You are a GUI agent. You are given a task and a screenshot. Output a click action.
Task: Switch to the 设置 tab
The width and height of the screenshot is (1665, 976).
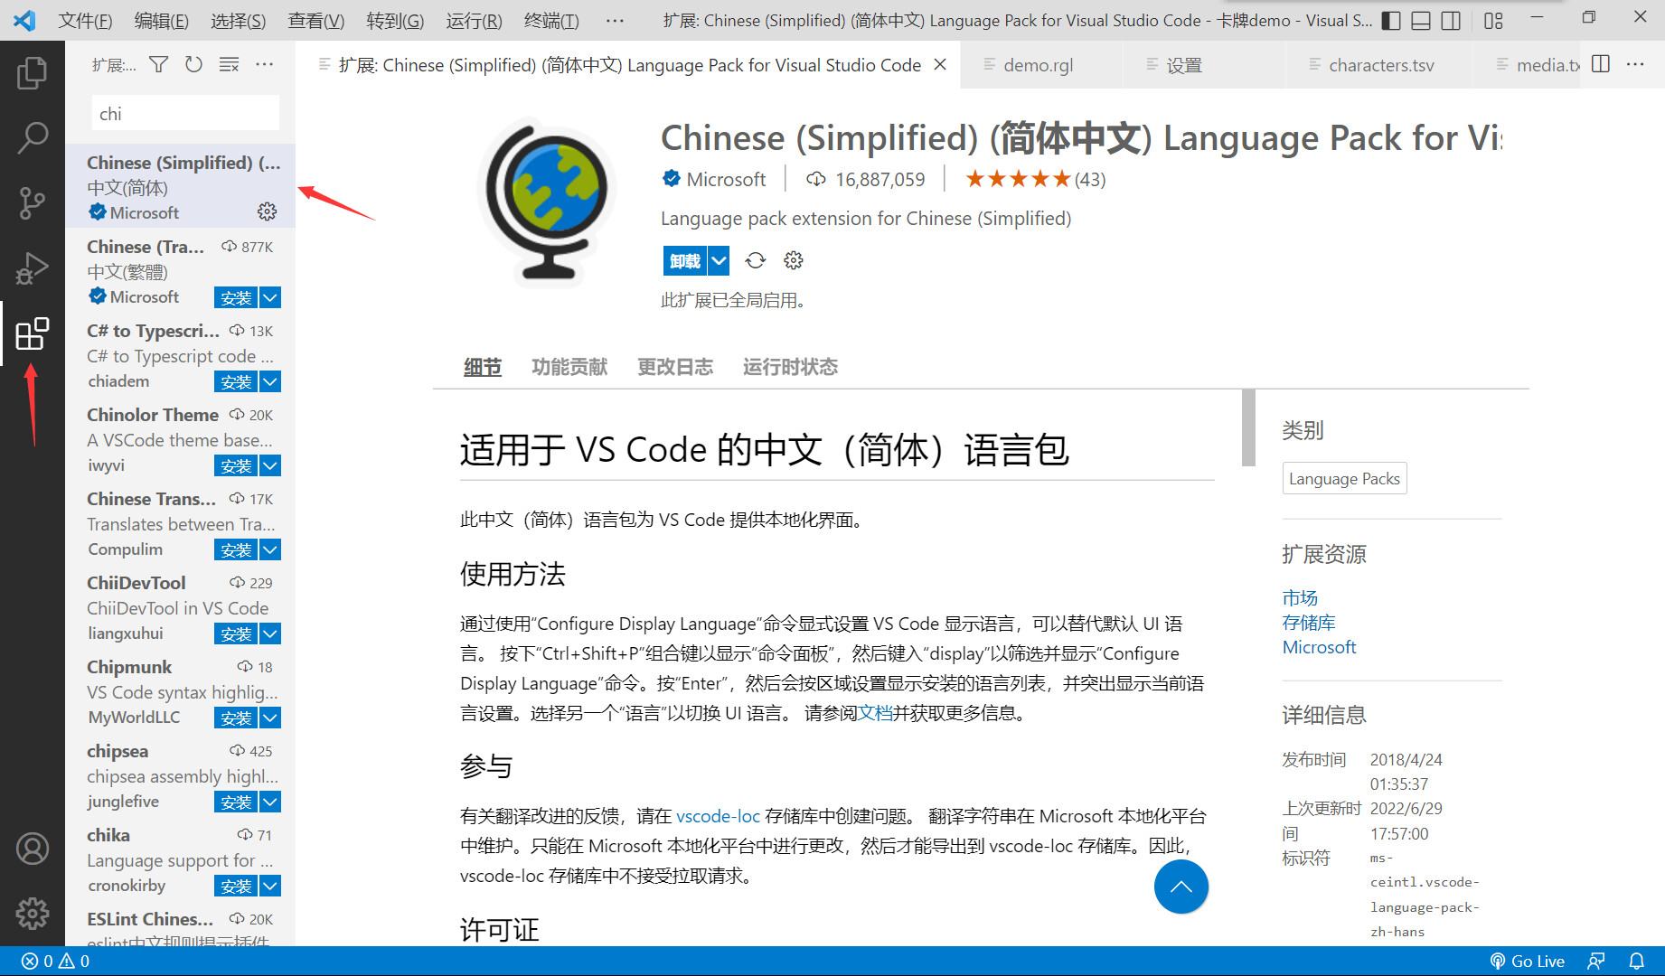tap(1203, 64)
